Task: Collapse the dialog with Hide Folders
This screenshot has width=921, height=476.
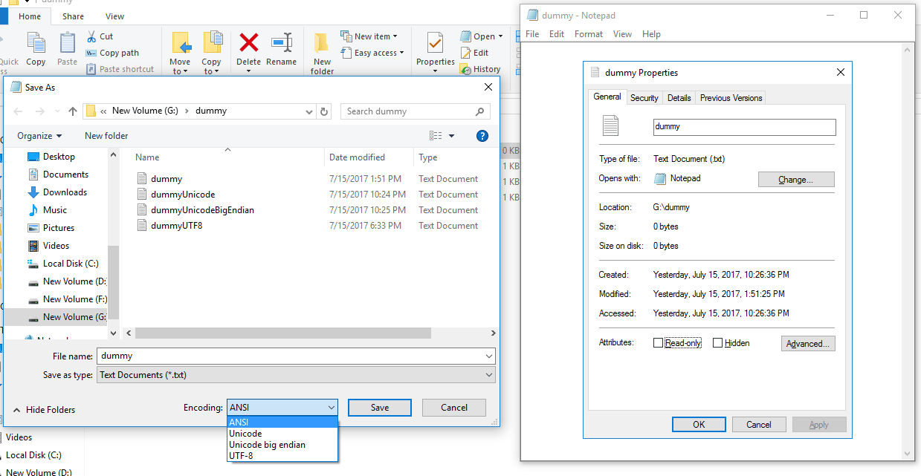Action: (44, 410)
